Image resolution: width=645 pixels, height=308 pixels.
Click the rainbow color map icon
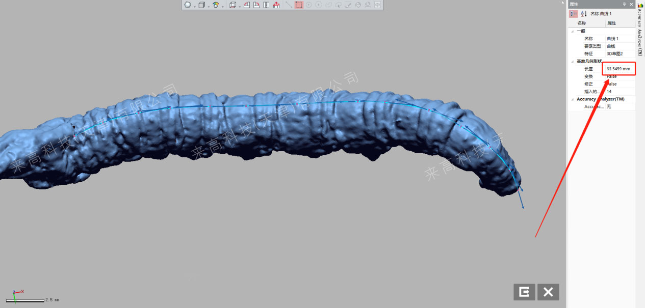(x=216, y=5)
